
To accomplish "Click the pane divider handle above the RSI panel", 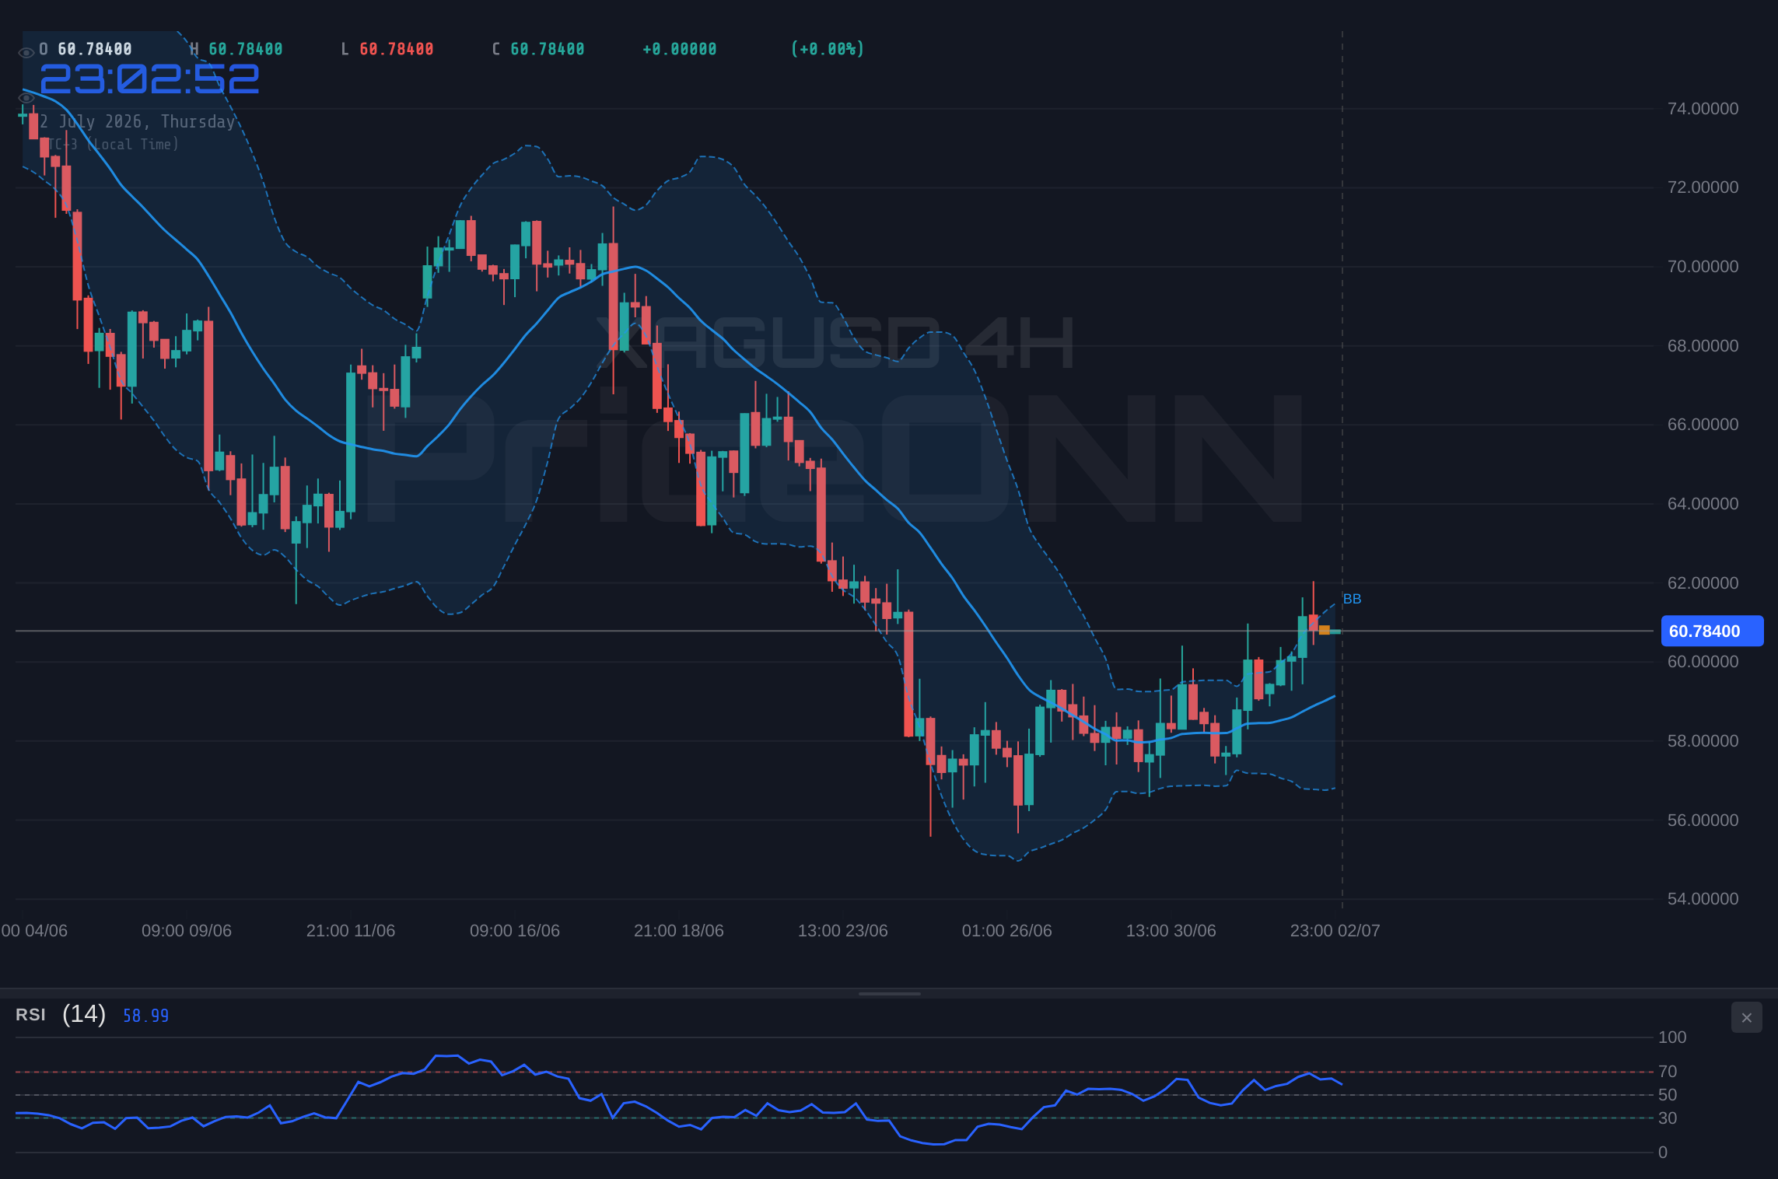I will [889, 993].
